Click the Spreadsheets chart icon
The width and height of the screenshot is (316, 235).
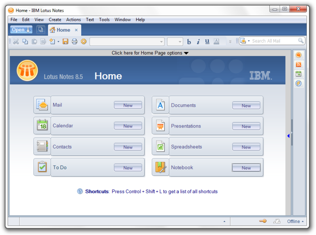tap(160, 146)
